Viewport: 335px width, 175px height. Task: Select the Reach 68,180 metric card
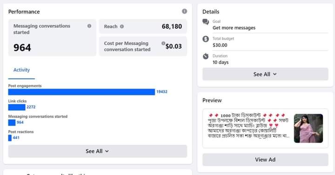coord(143,26)
